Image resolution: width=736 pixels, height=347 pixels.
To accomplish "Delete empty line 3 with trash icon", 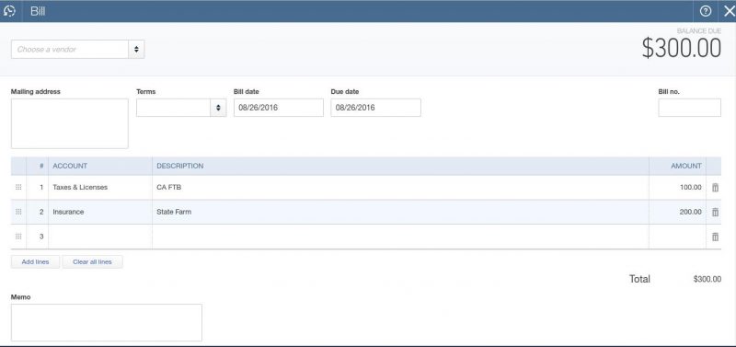I will coord(715,237).
